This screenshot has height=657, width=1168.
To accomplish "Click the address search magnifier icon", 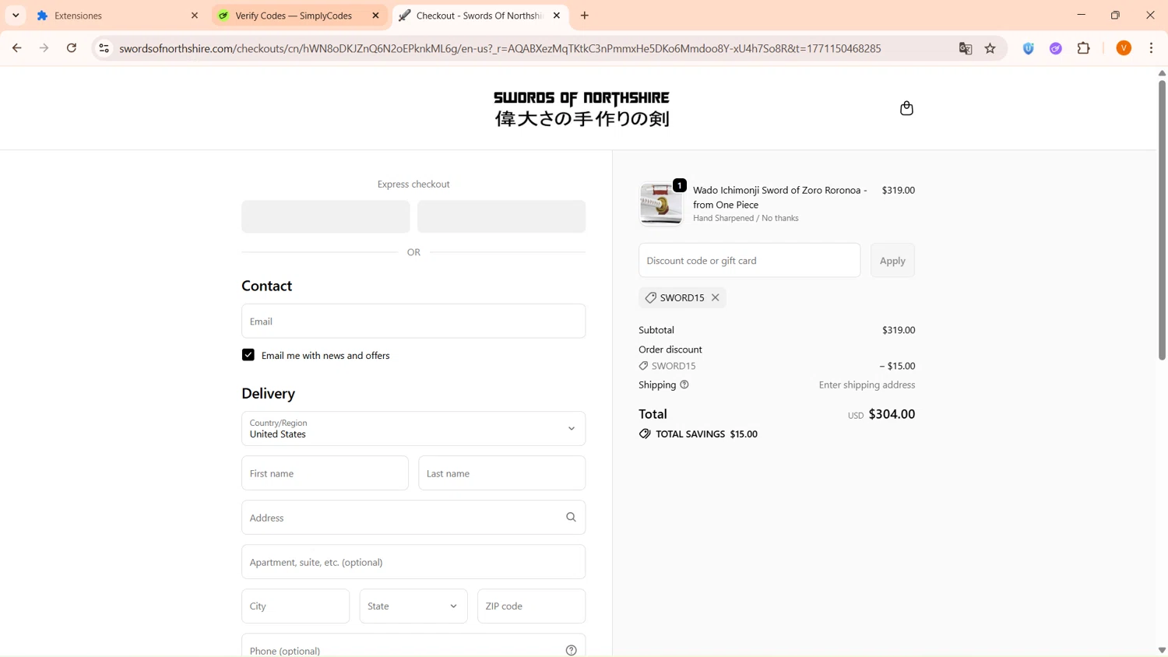I will click(x=571, y=517).
